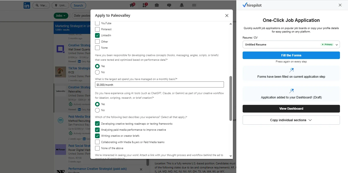Open LinkedIn home via the logo
The width and height of the screenshot is (348, 173).
click(27, 5)
